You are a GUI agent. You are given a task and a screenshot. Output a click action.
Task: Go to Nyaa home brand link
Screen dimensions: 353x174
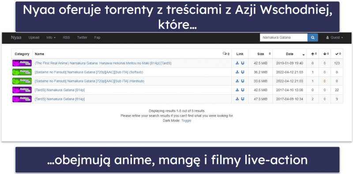pos(16,37)
